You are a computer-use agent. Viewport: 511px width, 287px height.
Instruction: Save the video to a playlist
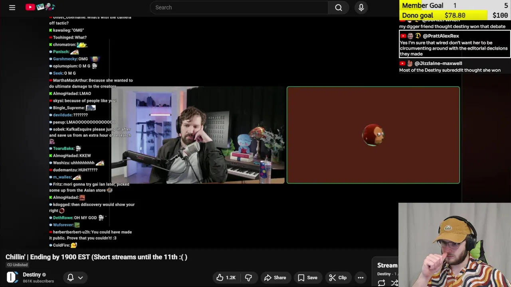(x=308, y=277)
